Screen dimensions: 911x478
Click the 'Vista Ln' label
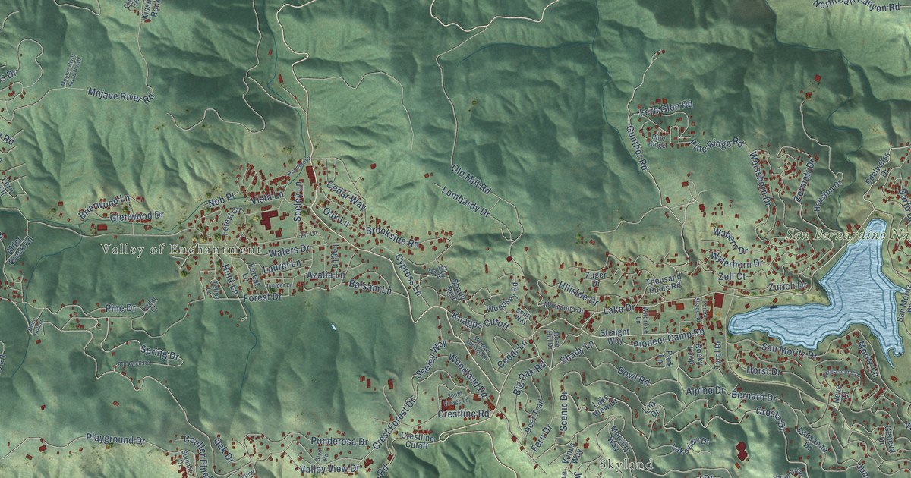coord(266,197)
